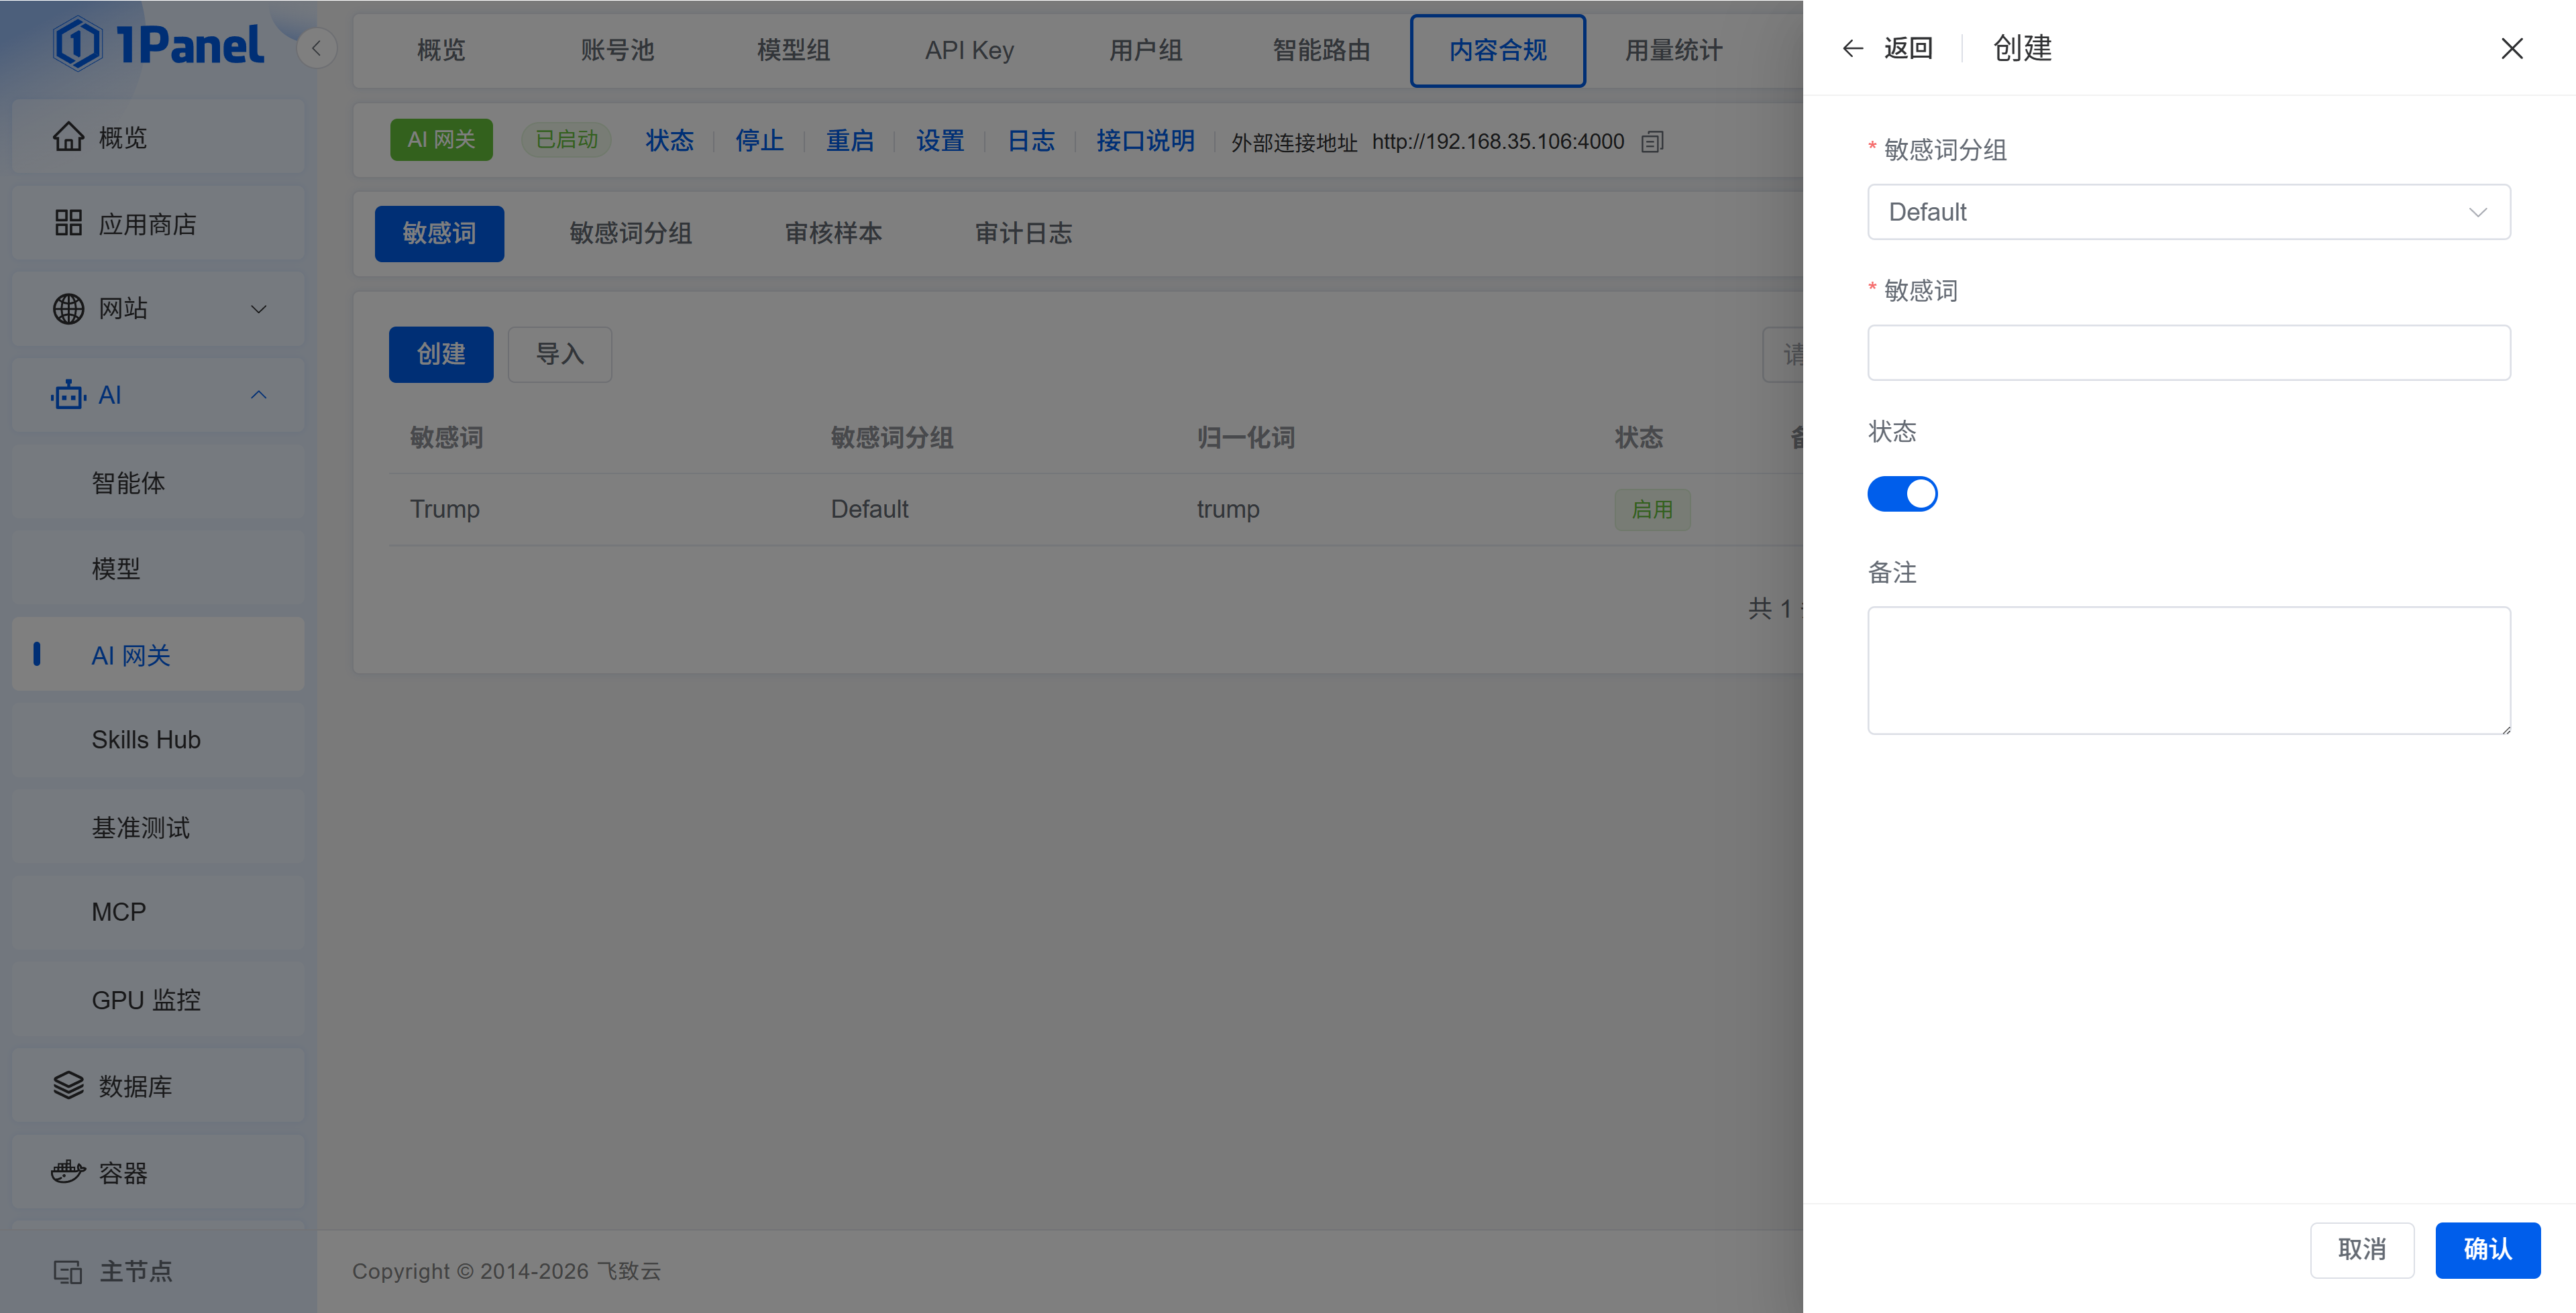Screen dimensions: 2576x1313
Task: Click the 返回 link in drawer
Action: coord(1908,48)
